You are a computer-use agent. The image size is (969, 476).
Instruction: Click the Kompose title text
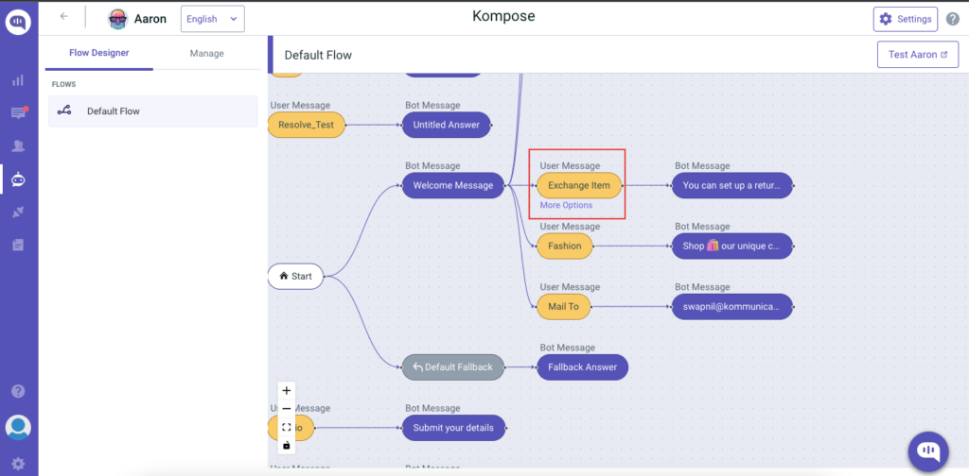point(503,16)
